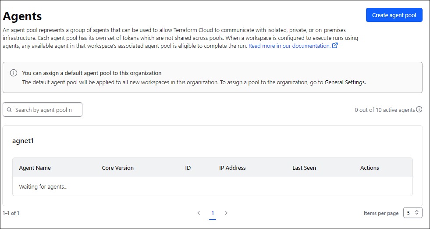Focus the Search by agent pool name field
430x229 pixels.
(x=43, y=110)
